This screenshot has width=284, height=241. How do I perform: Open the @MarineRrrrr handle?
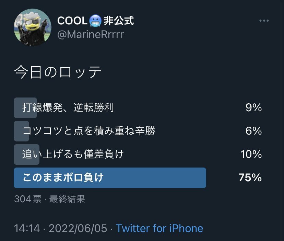point(90,35)
